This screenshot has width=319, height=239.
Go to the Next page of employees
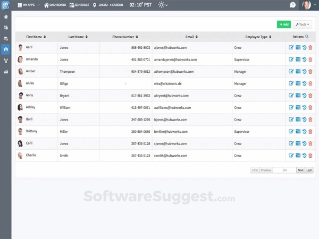tap(300, 170)
